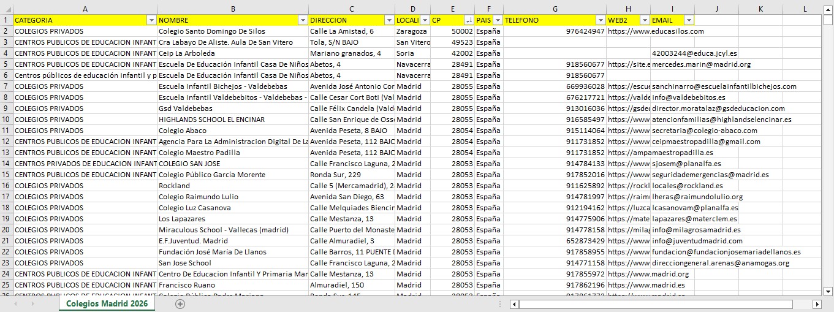Screen dimensions: 834x312
Task: Select cell Colegio Raimundo Lulio
Action: (x=232, y=197)
